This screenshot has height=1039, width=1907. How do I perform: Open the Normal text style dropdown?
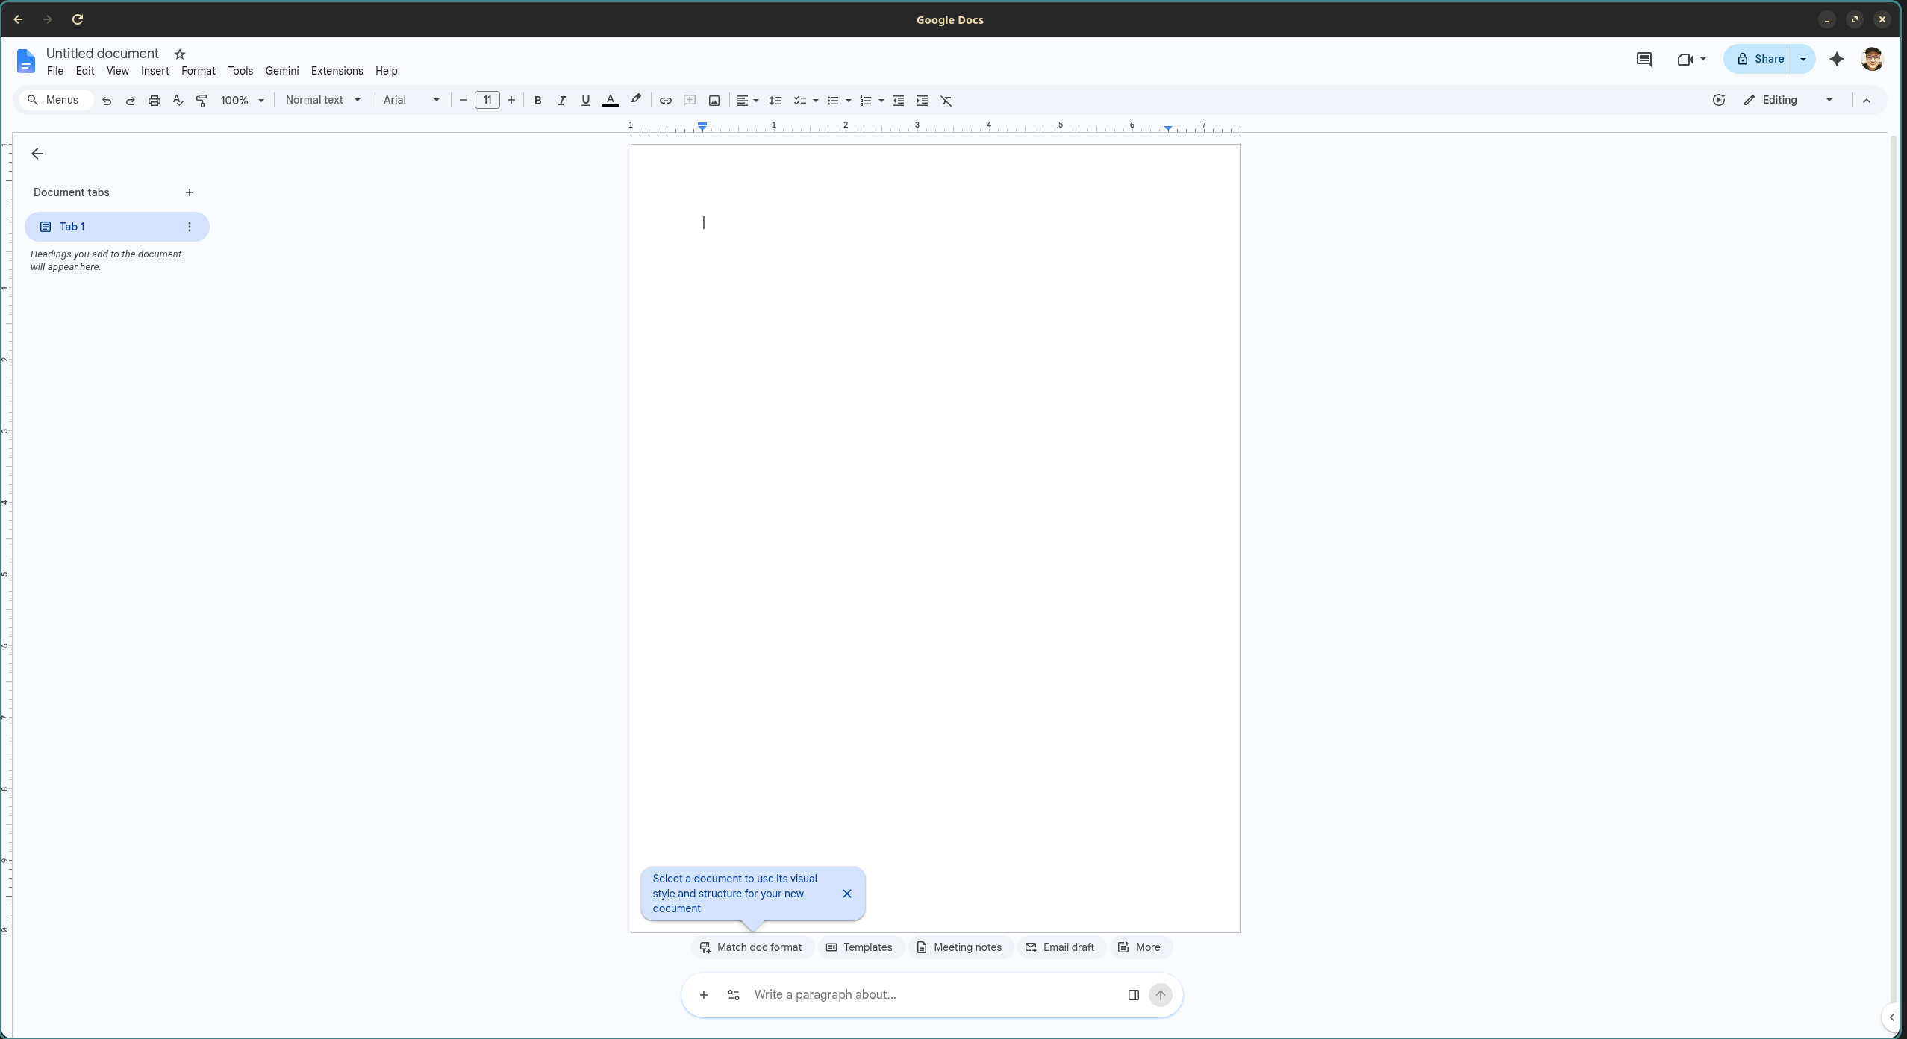[x=323, y=100]
